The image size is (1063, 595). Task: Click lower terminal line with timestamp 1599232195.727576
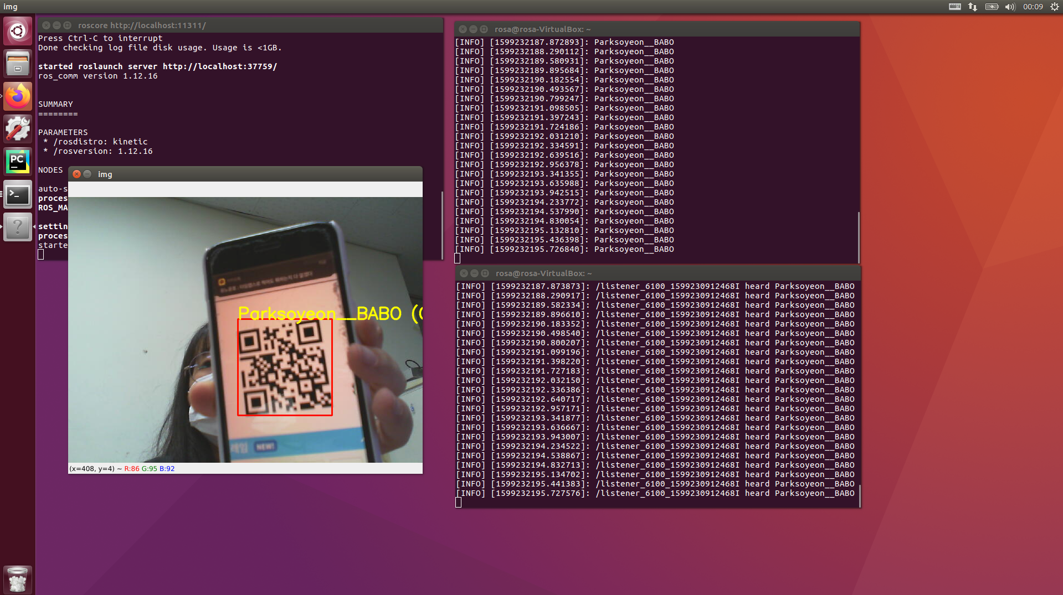[x=655, y=493]
